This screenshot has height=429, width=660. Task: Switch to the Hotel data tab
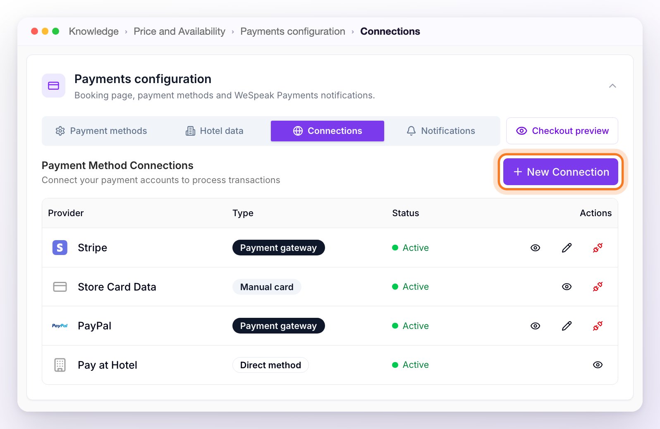214,131
